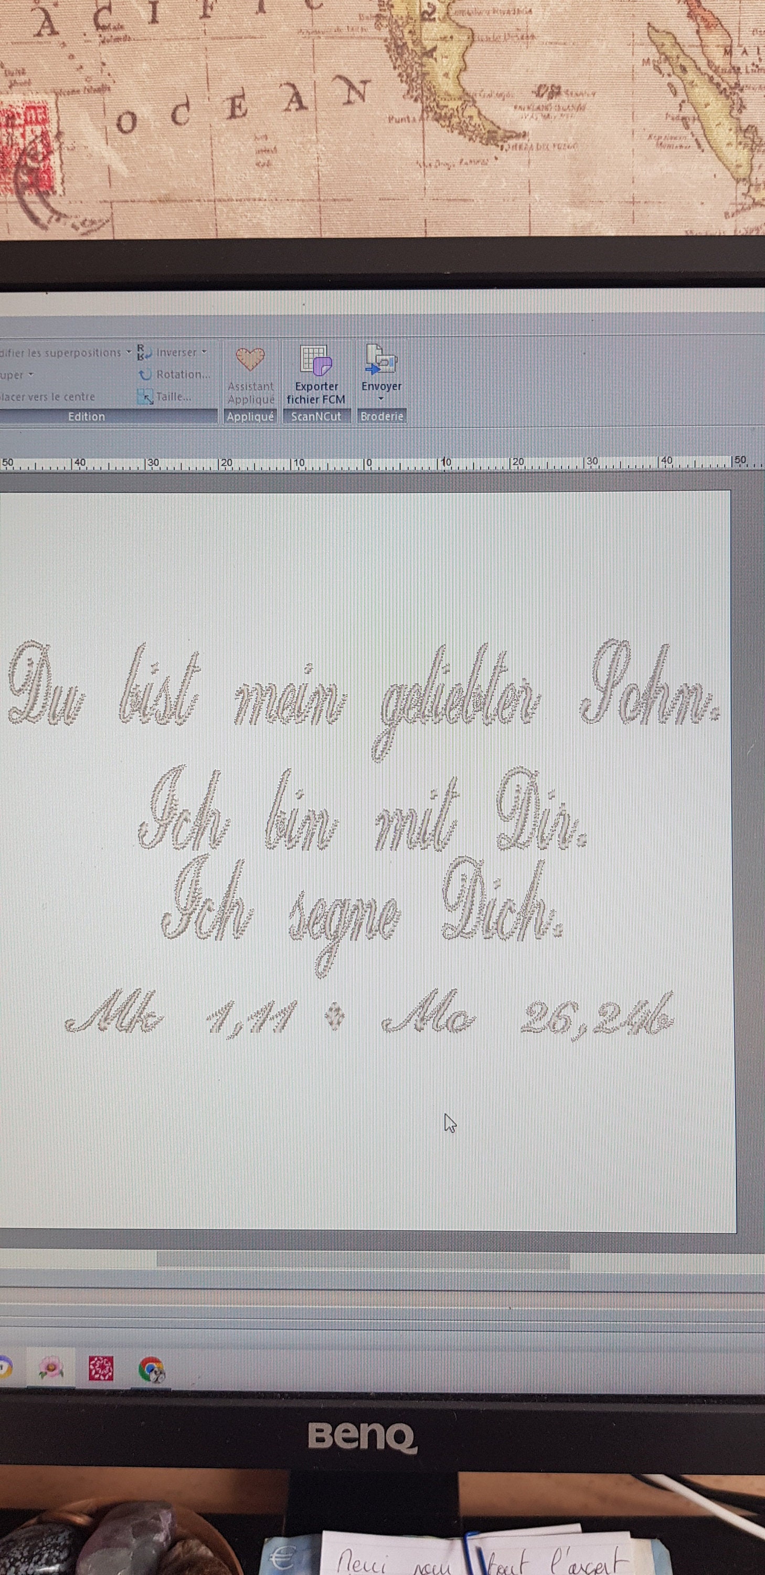The image size is (765, 1575).
Task: Click the Taille... text label
Action: tap(174, 397)
